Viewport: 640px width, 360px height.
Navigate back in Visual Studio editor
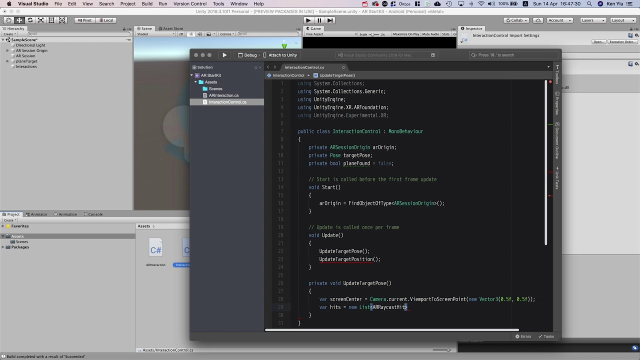tap(268, 67)
